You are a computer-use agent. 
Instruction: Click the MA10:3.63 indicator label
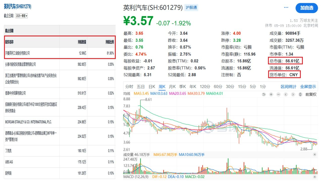click(x=159, y=94)
